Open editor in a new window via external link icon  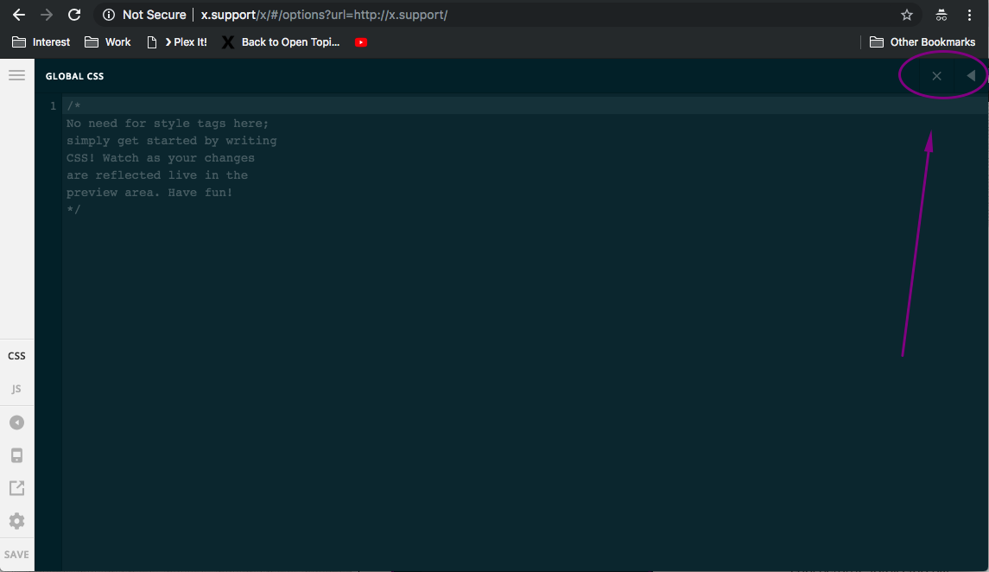point(16,487)
